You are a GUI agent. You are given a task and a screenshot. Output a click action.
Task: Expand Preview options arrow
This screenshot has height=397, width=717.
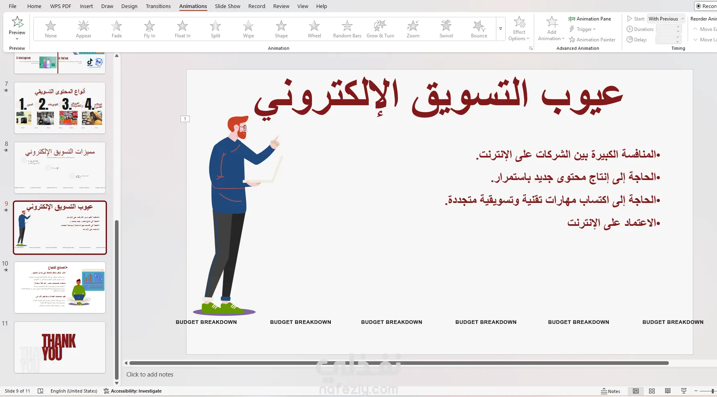pos(17,39)
